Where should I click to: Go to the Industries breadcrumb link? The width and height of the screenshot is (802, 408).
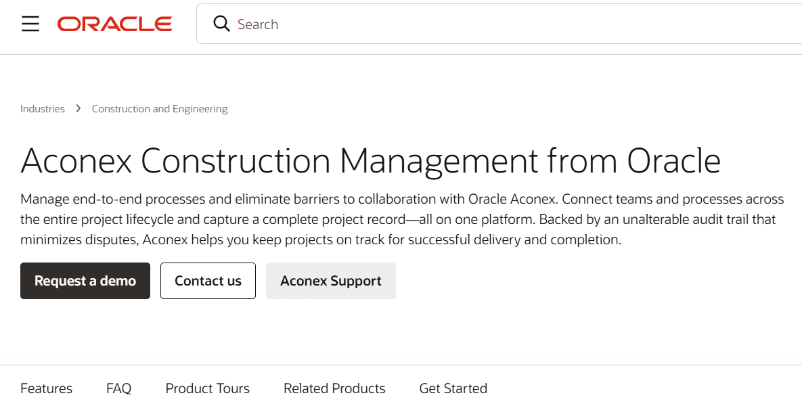tap(43, 109)
